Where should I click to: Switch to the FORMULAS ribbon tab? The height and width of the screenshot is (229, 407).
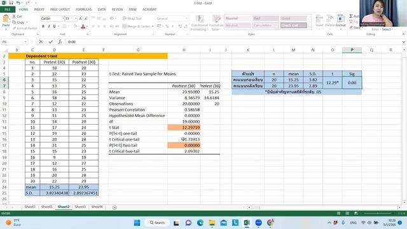pyautogui.click(x=83, y=10)
